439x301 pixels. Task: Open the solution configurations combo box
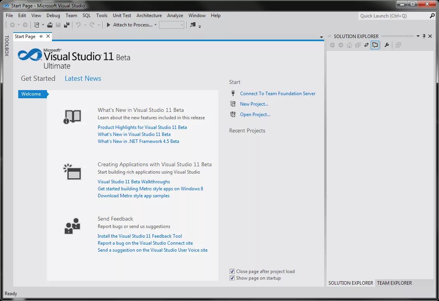(x=171, y=25)
